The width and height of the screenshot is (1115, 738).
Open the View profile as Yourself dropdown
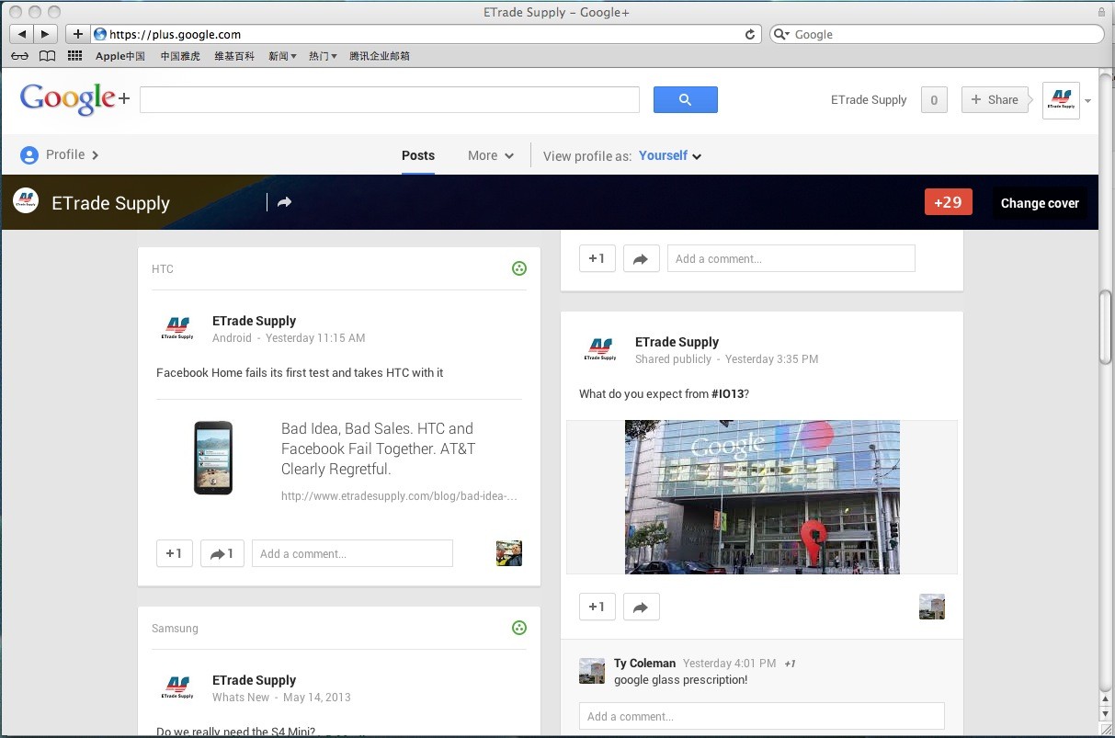pyautogui.click(x=671, y=156)
